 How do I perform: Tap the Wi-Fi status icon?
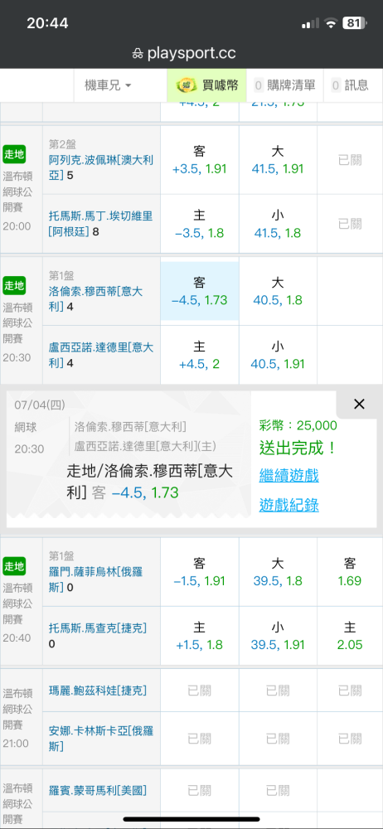331,23
